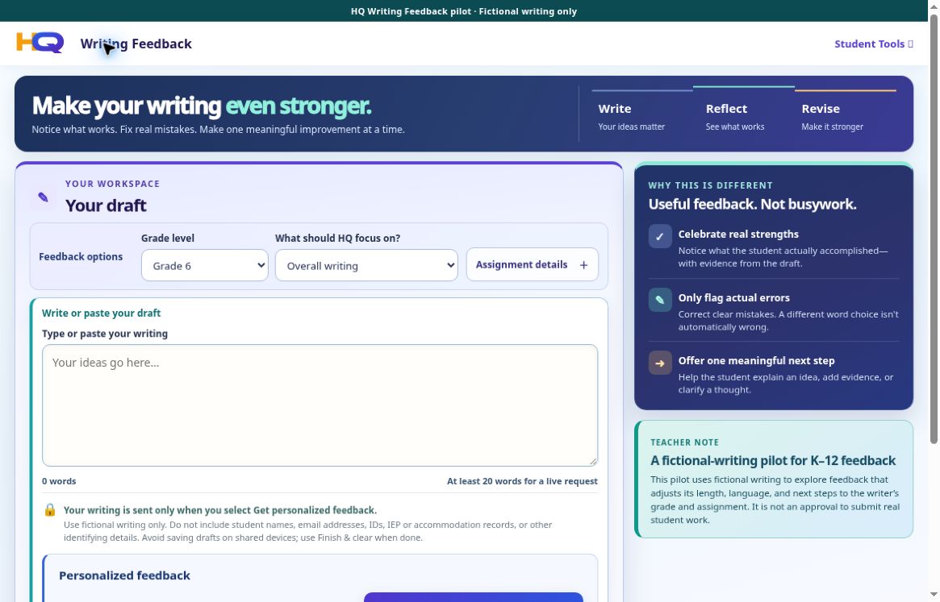Screen dimensions: 940x602
Task: Click the Your writing is sent only privacy notice
Action: tap(220, 510)
